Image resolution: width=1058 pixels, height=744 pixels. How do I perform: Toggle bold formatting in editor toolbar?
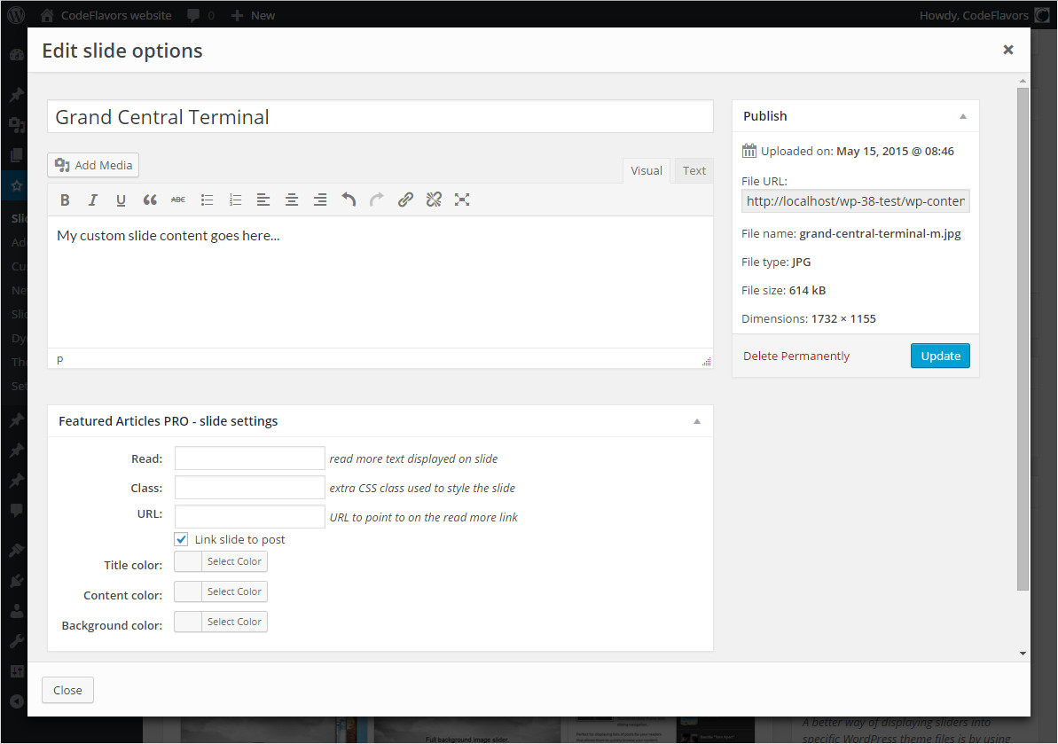pos(65,200)
